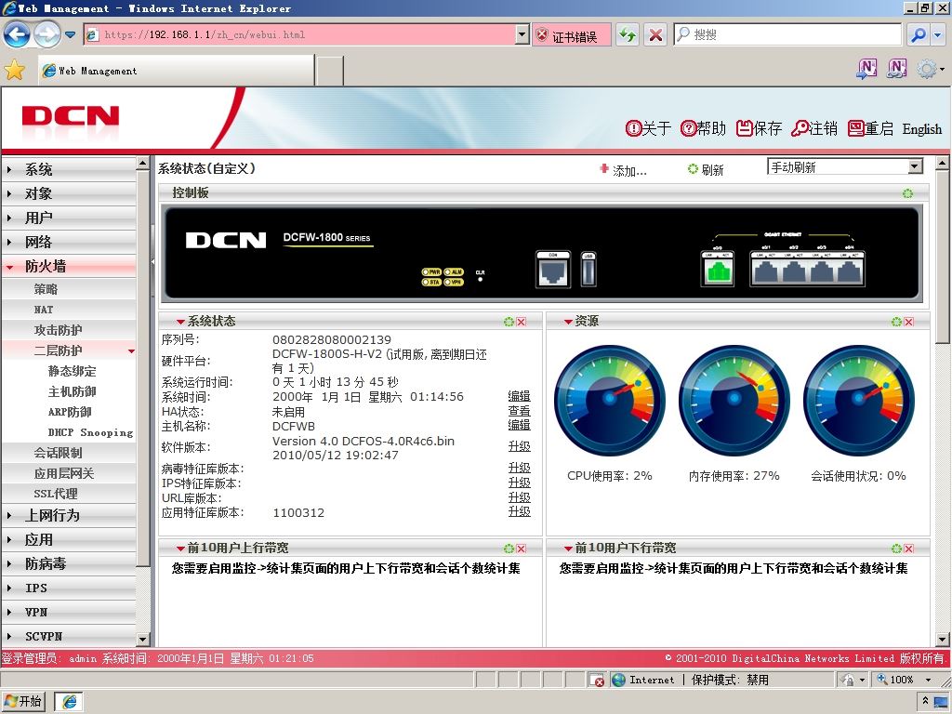
Task: Open the 手动刷新 refresh mode dropdown
Action: pyautogui.click(x=845, y=167)
